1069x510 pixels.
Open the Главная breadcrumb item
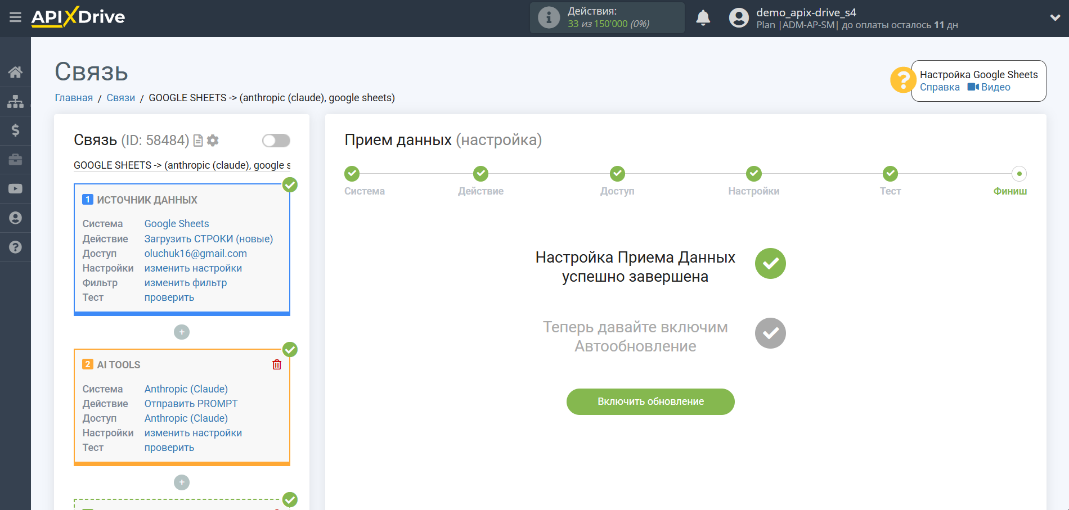[x=74, y=97]
